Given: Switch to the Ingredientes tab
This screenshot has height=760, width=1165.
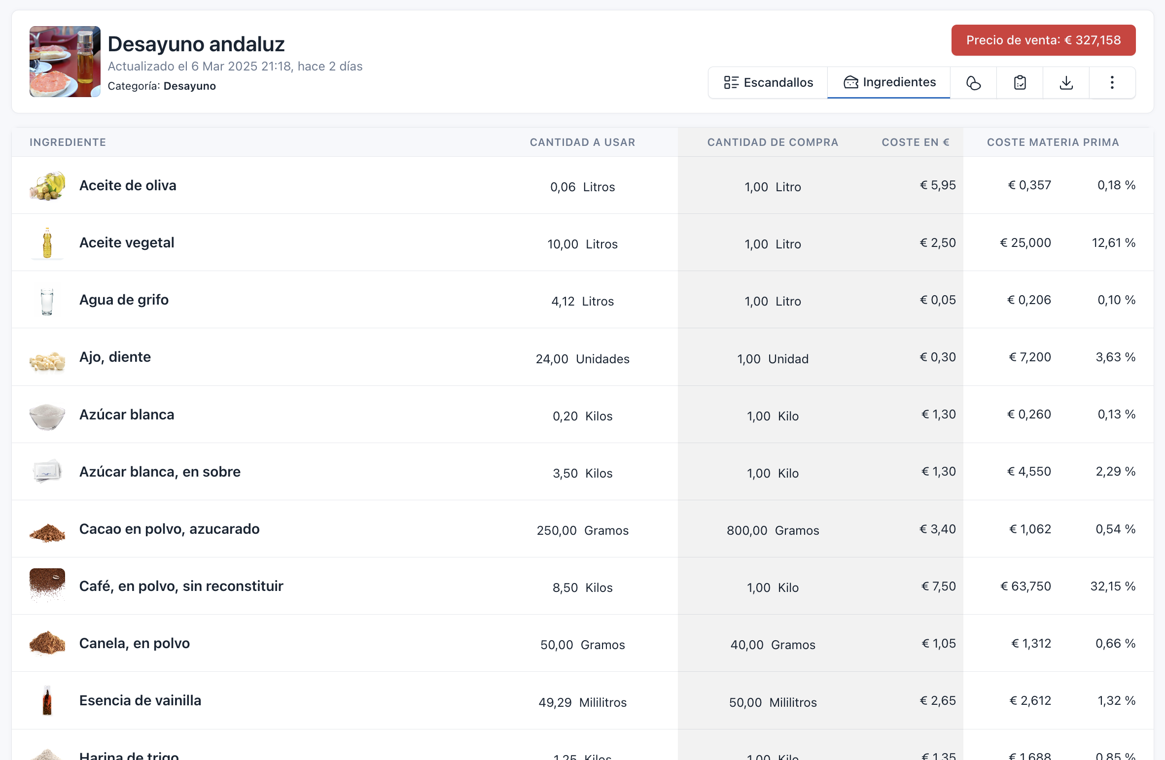Looking at the screenshot, I should pos(889,82).
